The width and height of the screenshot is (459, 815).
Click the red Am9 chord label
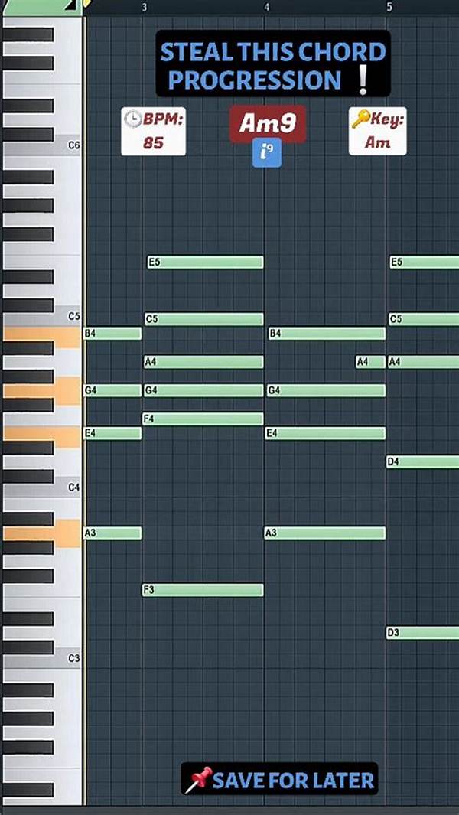point(267,123)
